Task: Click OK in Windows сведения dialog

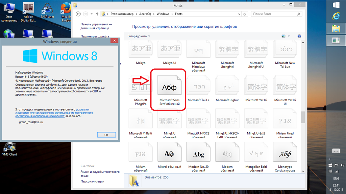Action: coord(106,135)
